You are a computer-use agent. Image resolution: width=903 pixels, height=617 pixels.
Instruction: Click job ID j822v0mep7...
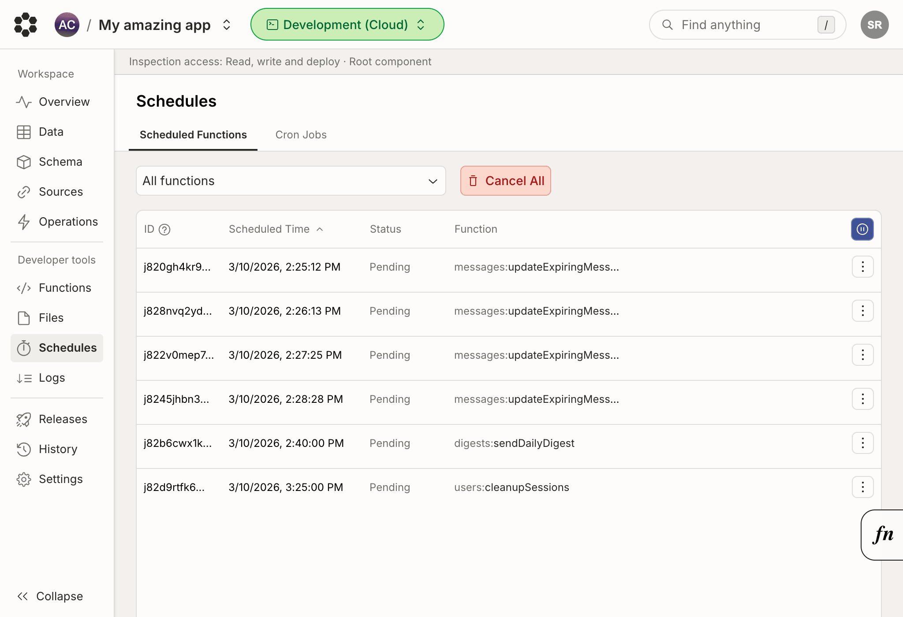(179, 355)
